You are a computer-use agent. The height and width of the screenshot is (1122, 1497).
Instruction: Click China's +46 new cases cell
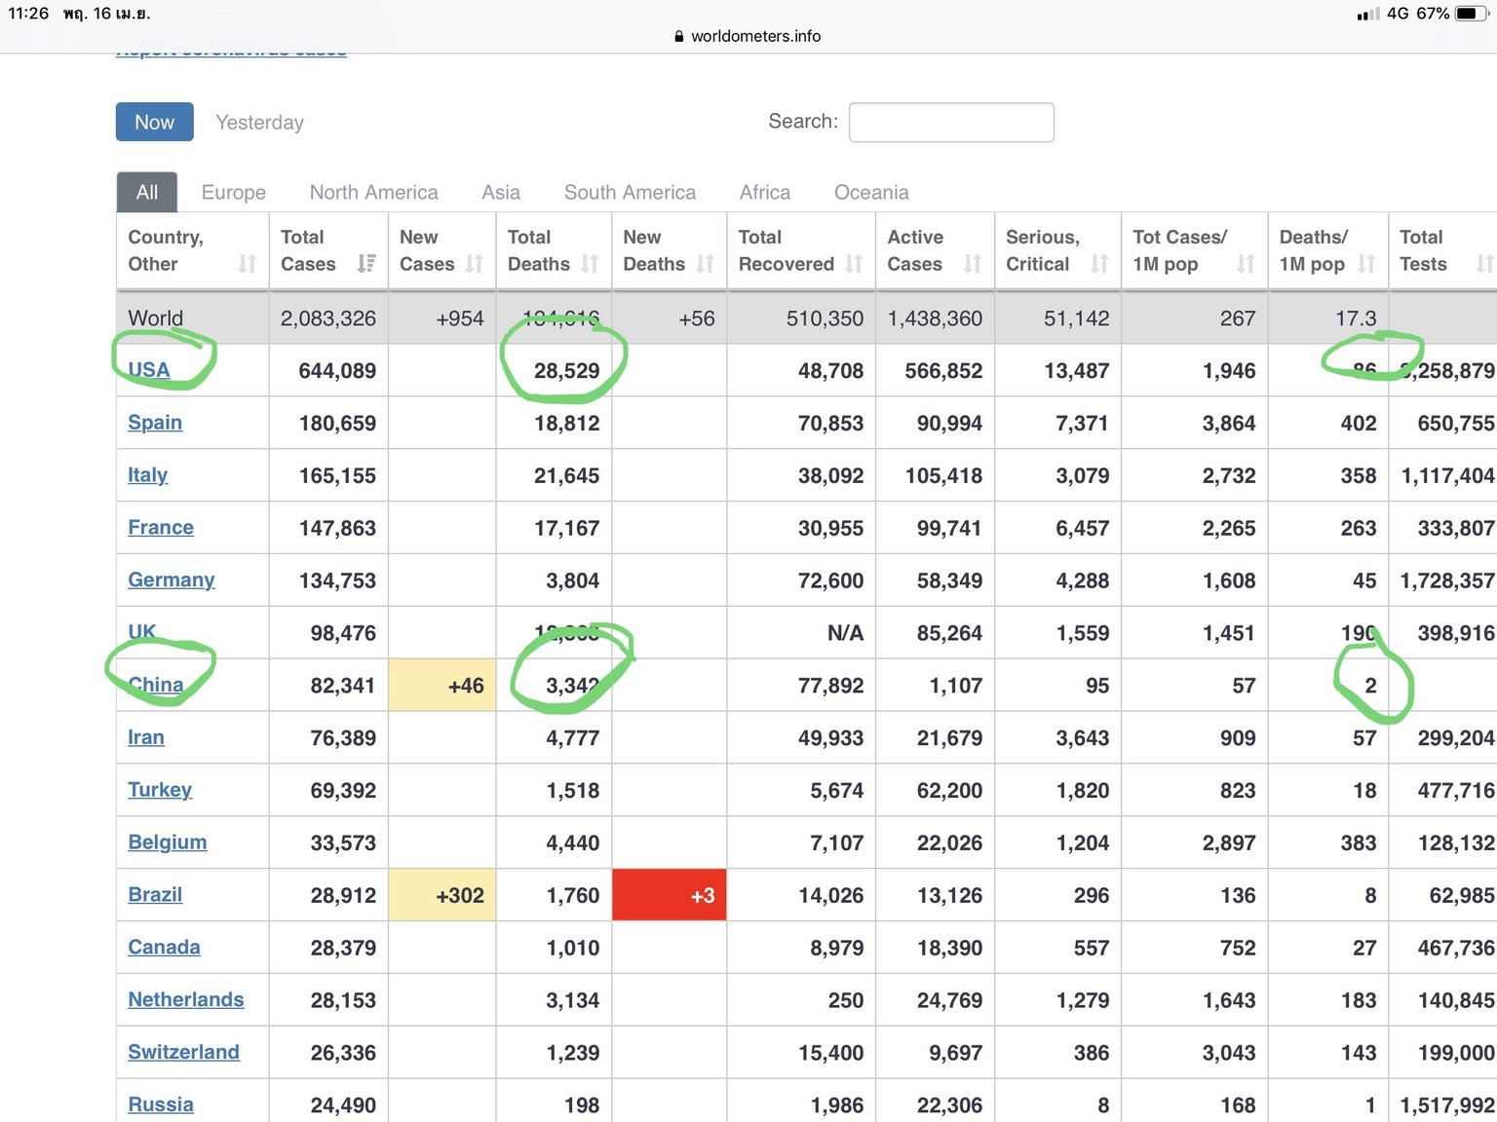(x=442, y=686)
